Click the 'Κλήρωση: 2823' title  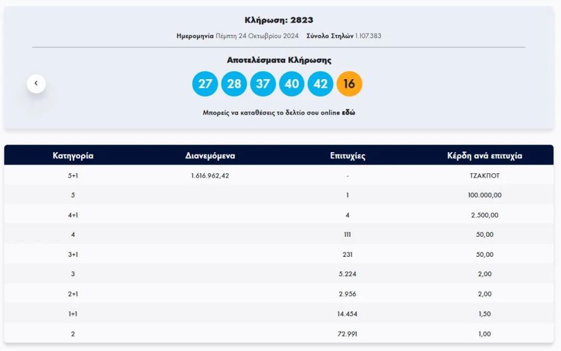(279, 20)
